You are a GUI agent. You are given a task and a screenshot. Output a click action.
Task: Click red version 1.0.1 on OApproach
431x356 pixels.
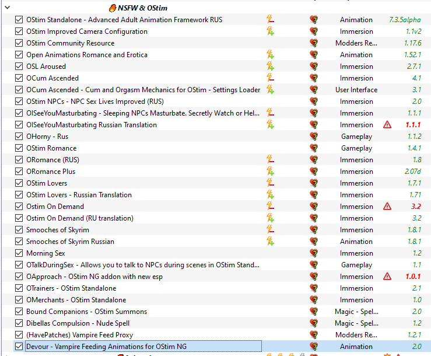point(413,276)
